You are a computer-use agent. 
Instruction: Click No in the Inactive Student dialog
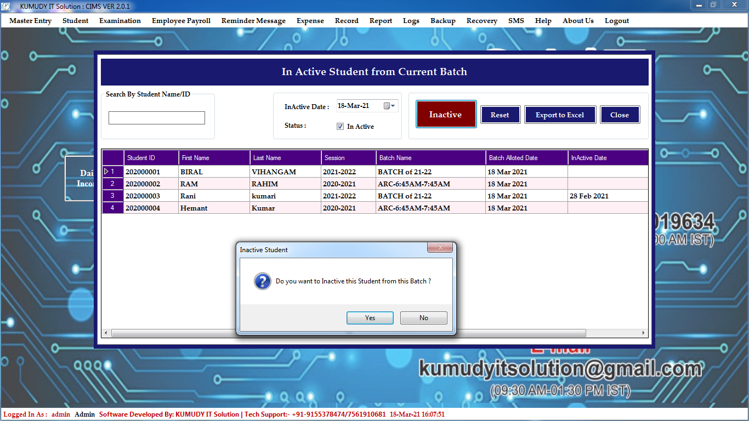pyautogui.click(x=423, y=318)
